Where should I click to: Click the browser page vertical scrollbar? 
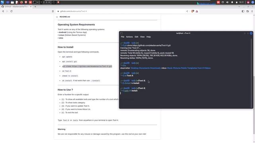(x=254, y=105)
